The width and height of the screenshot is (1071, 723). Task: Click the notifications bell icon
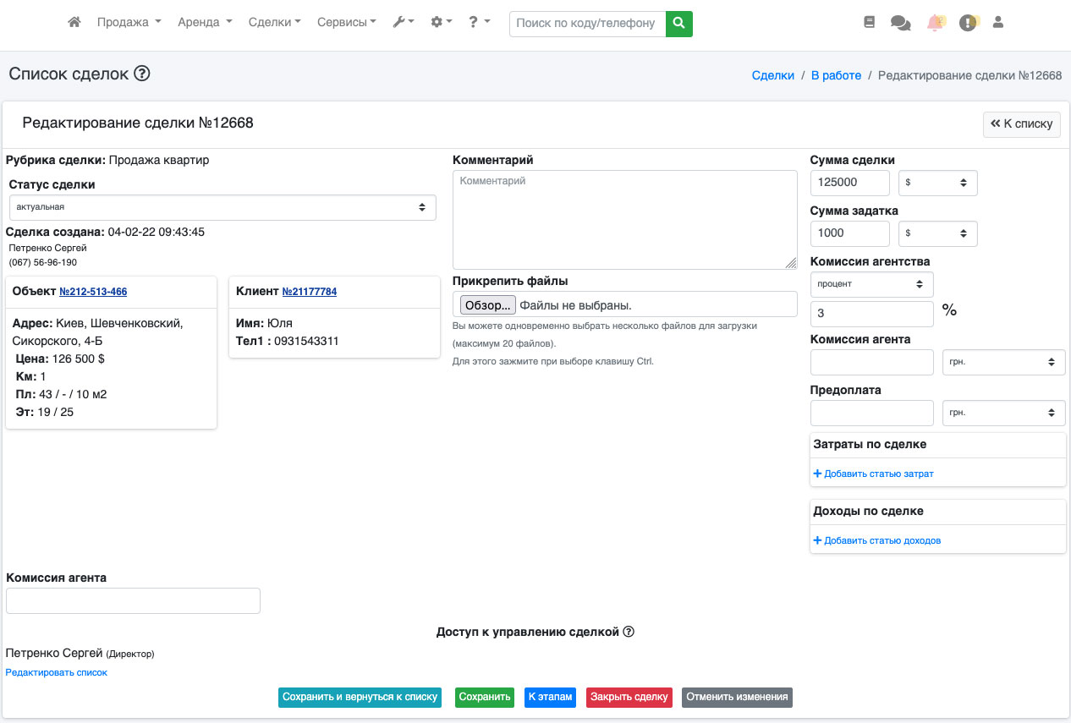[935, 23]
